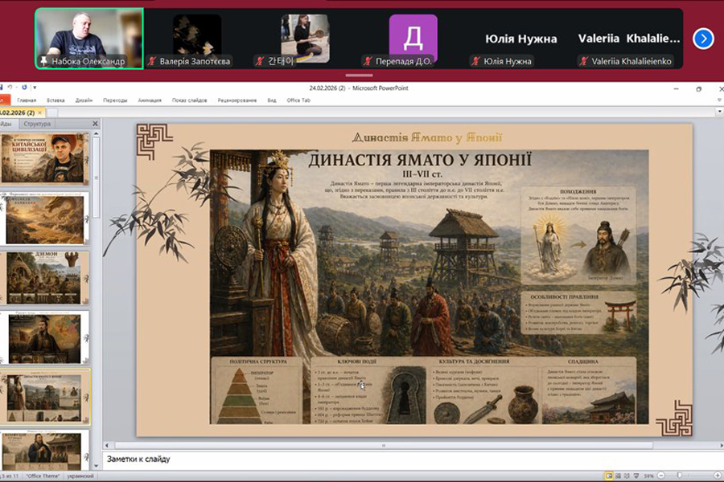
Task: Close the slides thumbnail pane
Action: pos(95,124)
